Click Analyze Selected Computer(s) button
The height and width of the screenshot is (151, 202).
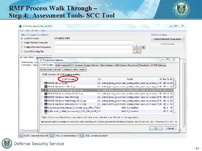click(x=167, y=39)
